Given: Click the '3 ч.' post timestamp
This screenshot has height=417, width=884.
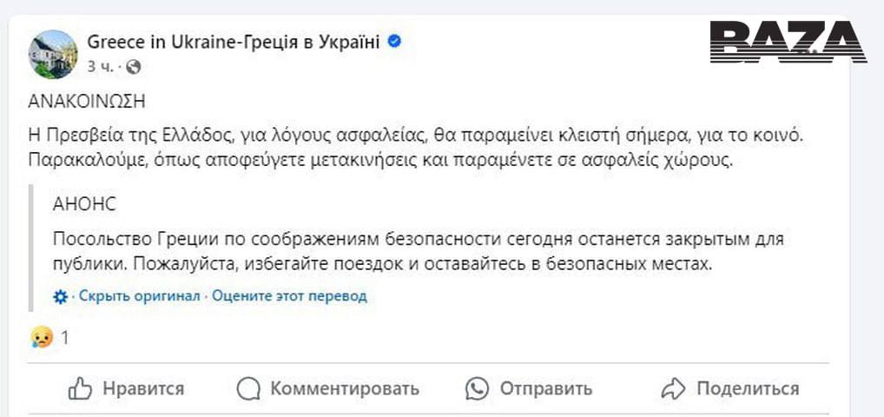Looking at the screenshot, I should point(101,66).
